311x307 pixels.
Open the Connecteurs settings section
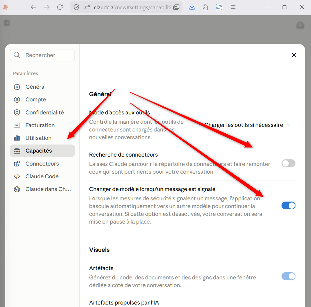tap(42, 163)
